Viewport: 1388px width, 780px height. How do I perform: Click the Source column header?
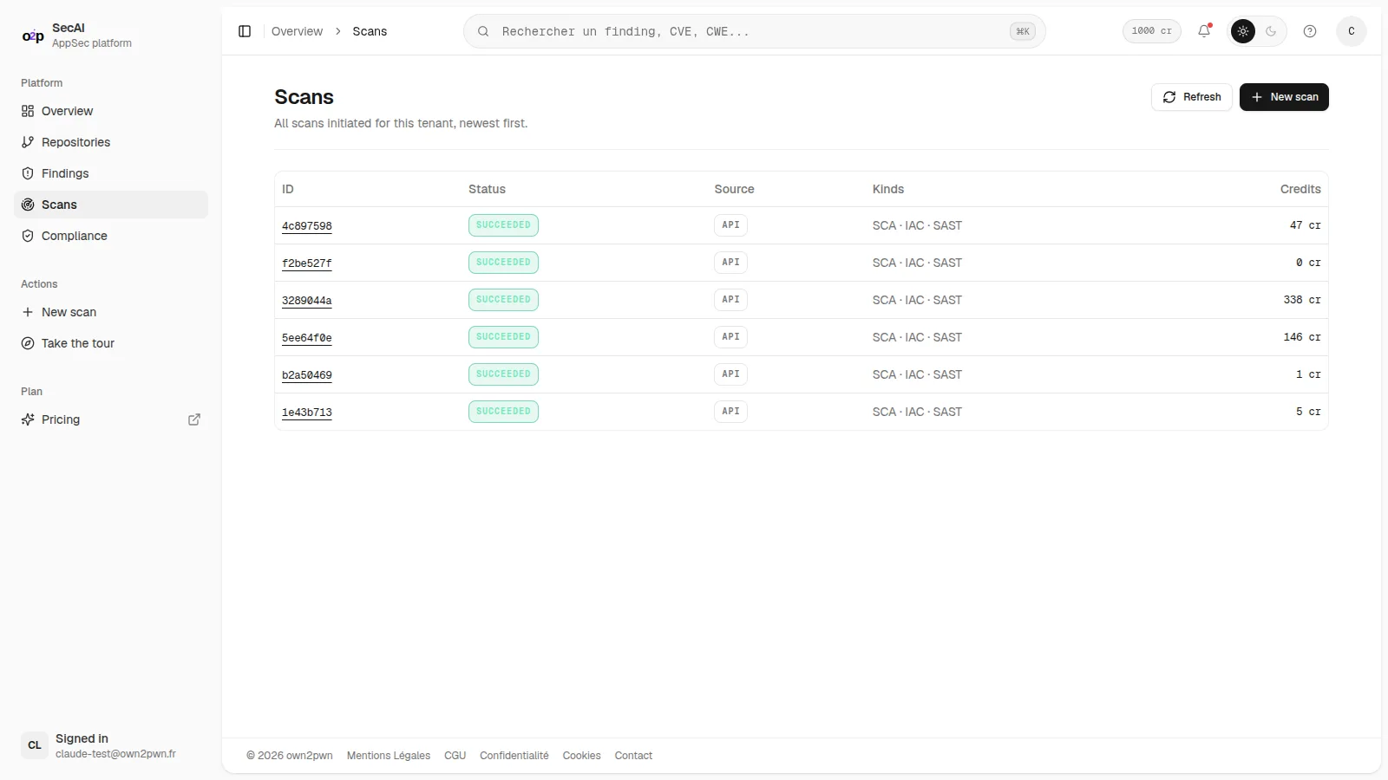coord(734,189)
